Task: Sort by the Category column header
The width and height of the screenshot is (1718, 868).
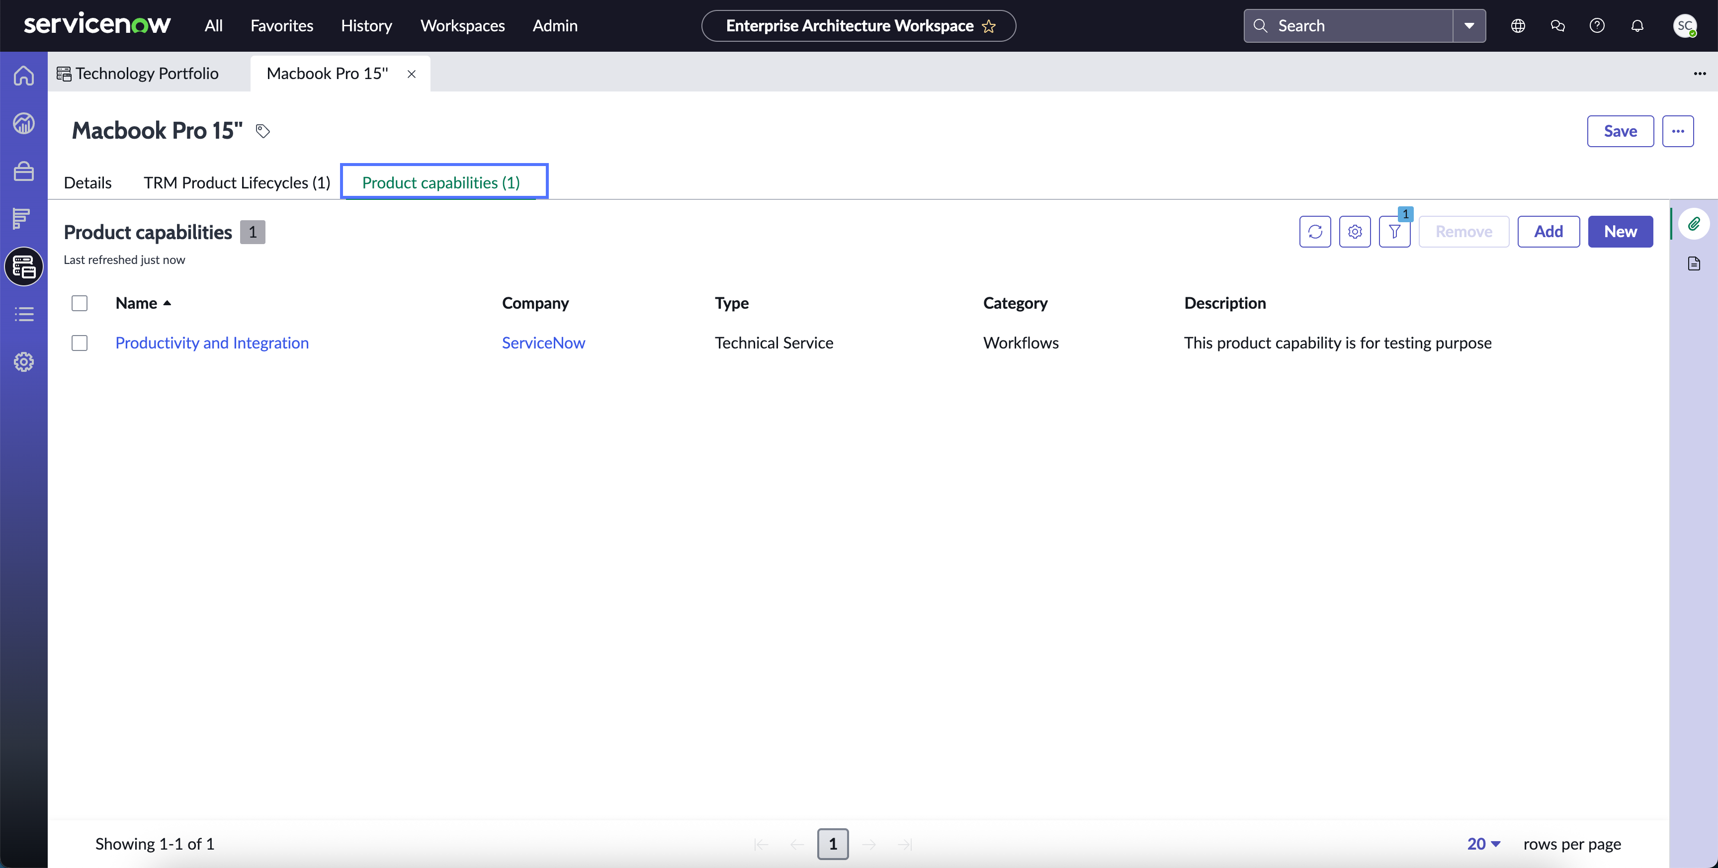Action: tap(1015, 304)
